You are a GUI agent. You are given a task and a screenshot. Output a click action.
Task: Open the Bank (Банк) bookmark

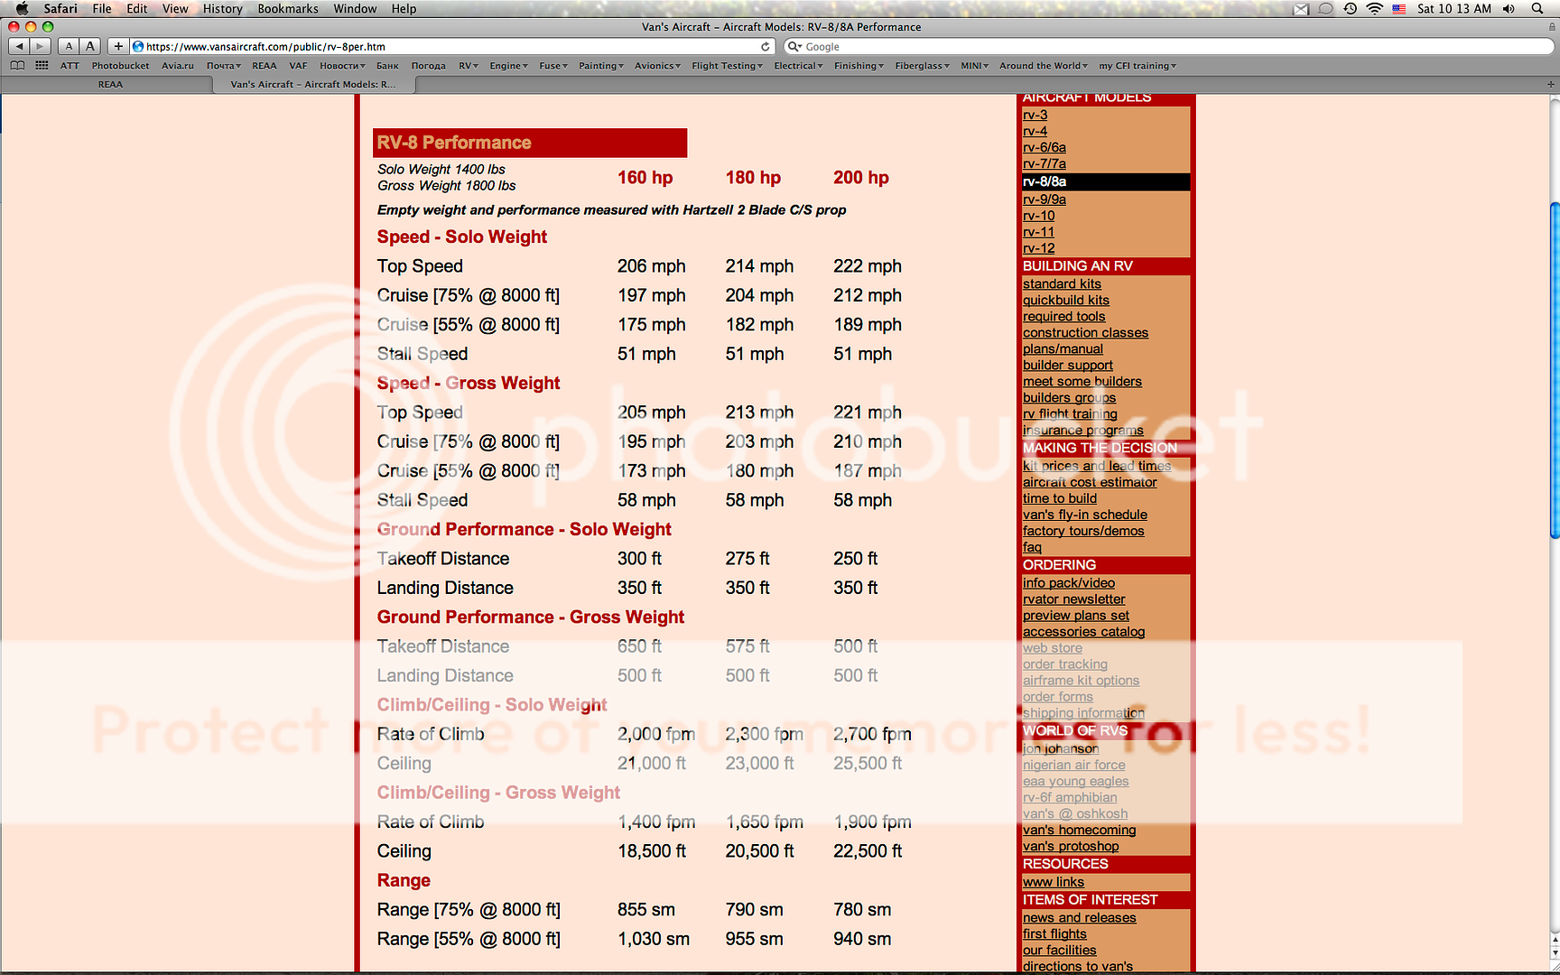[x=387, y=66]
